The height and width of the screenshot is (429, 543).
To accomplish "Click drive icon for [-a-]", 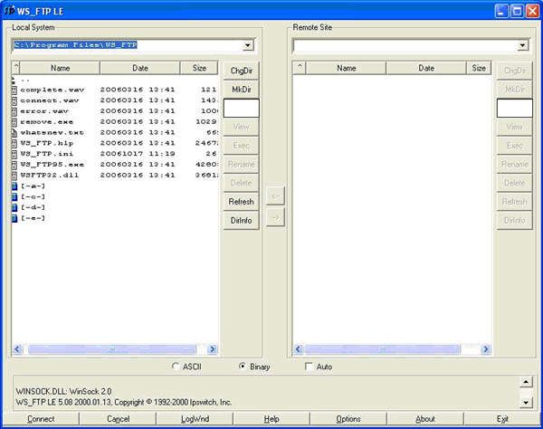I will (x=14, y=186).
